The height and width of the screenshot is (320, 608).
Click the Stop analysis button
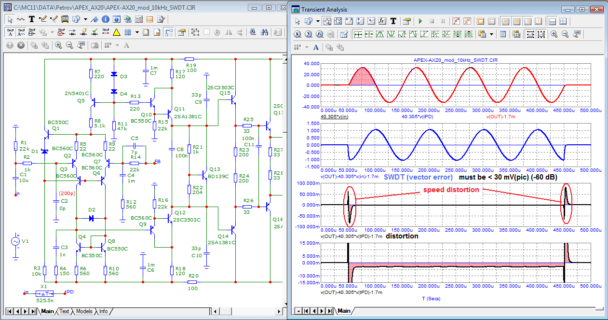pos(432,21)
